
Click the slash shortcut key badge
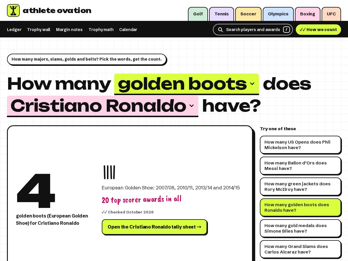(287, 30)
